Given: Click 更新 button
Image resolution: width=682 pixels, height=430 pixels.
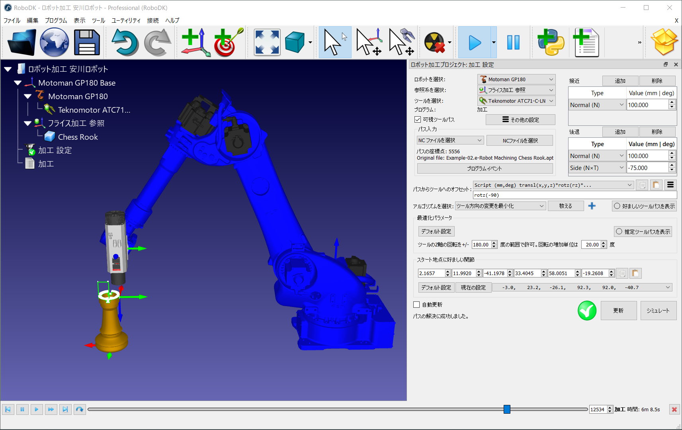Looking at the screenshot, I should click(x=619, y=311).
